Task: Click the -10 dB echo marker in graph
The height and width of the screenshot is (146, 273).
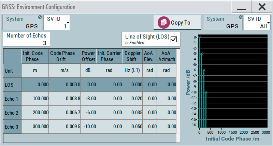Action: pos(206,92)
